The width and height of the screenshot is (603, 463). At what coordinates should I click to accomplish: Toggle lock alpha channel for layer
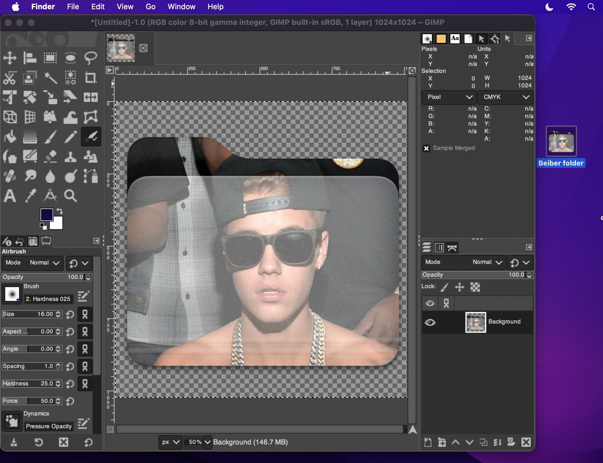click(x=475, y=287)
